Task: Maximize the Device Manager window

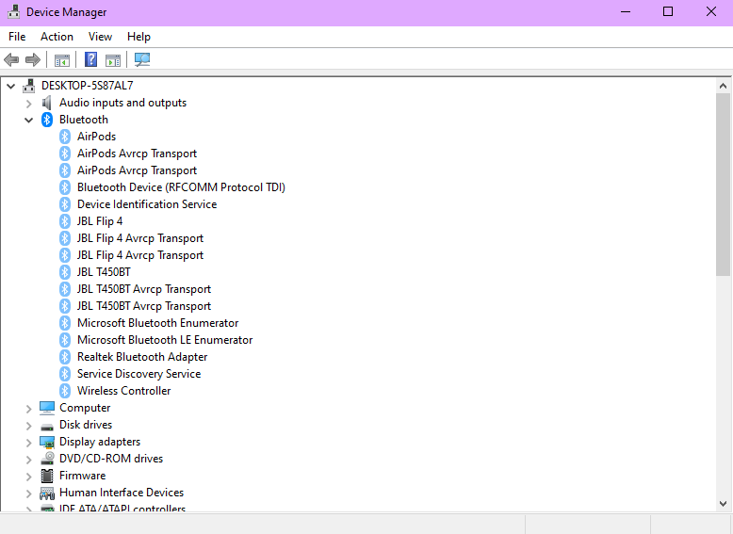Action: click(x=668, y=11)
